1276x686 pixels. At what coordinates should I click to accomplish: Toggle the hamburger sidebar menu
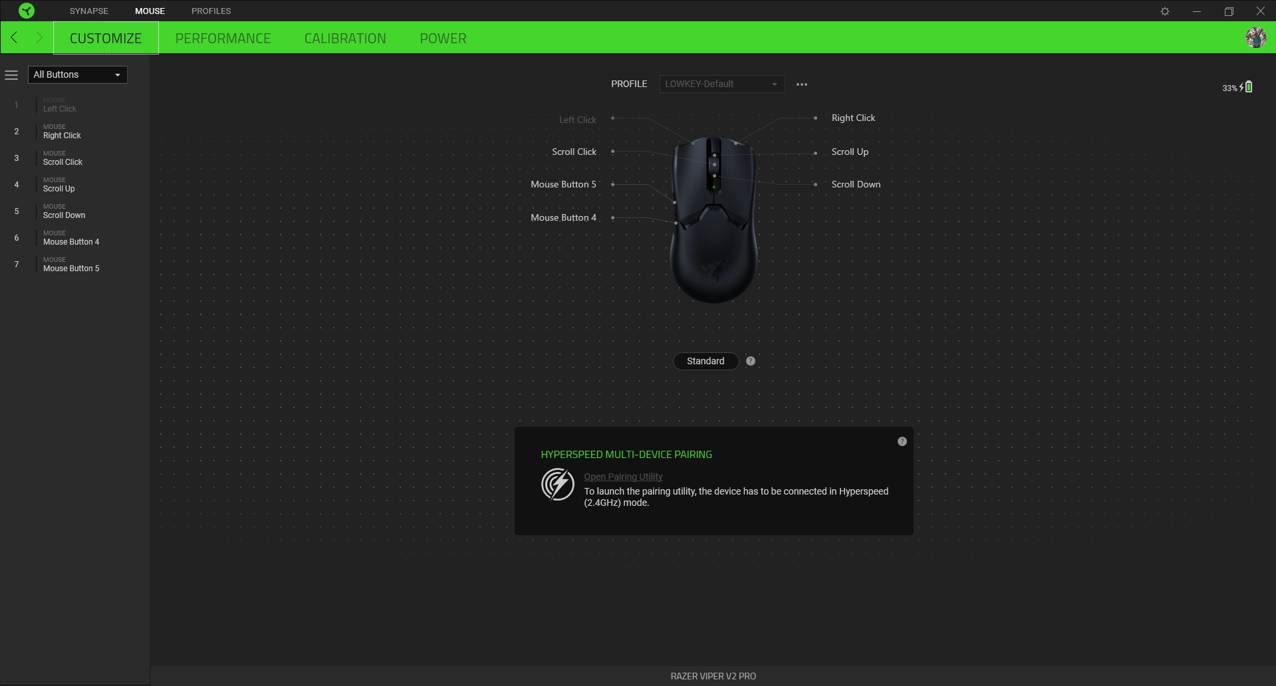point(11,75)
